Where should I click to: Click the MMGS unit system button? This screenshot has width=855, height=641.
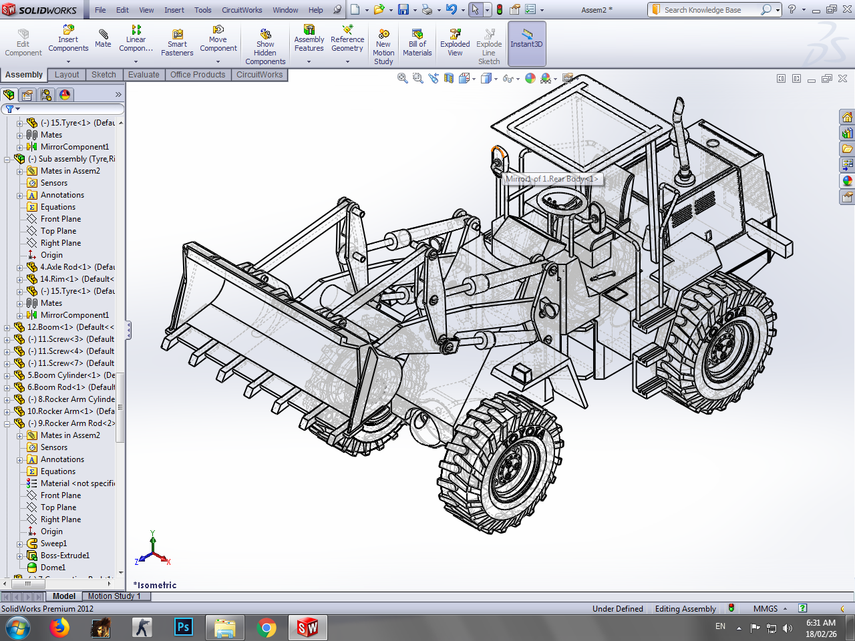click(765, 608)
